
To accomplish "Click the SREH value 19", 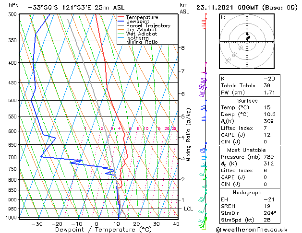I will click(x=267, y=206).
